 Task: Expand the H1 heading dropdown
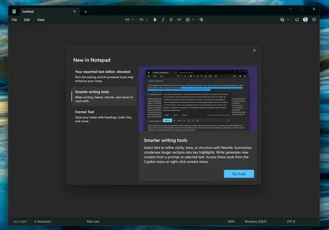(x=129, y=19)
